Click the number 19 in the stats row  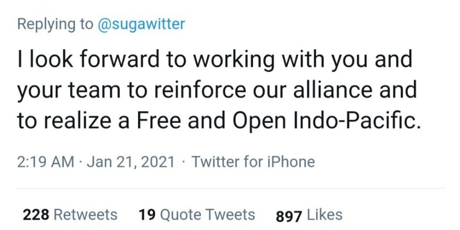[147, 215]
